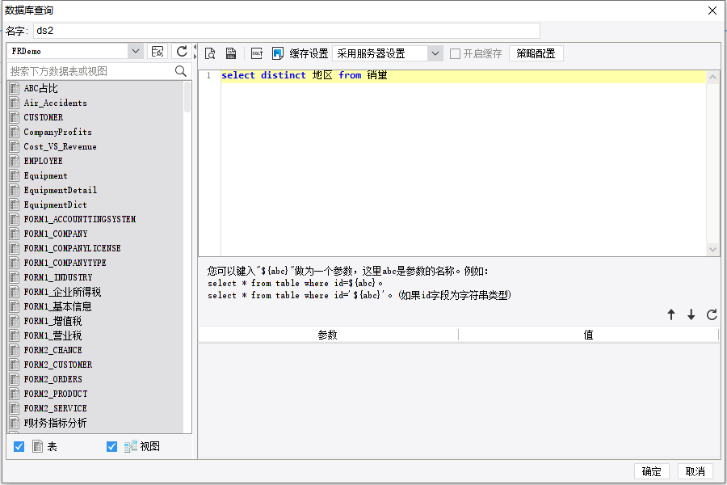Click the SQL editor scroll up arrow
This screenshot has height=485, width=727.
coord(712,77)
